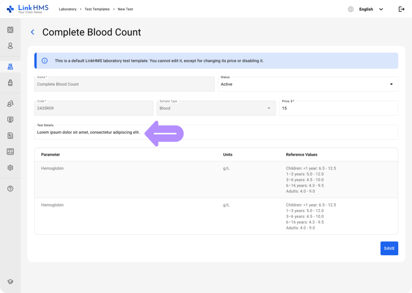Viewport: 412px width, 293px height.
Task: Open the learning graduation cap icon
Action: tap(10, 281)
